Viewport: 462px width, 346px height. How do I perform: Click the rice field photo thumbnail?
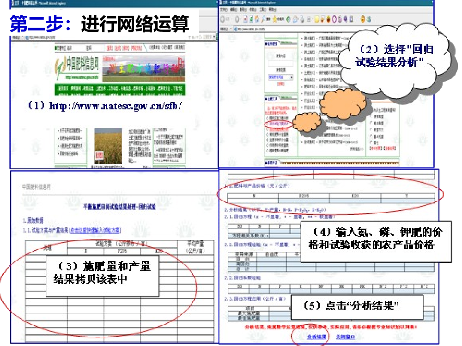point(108,146)
